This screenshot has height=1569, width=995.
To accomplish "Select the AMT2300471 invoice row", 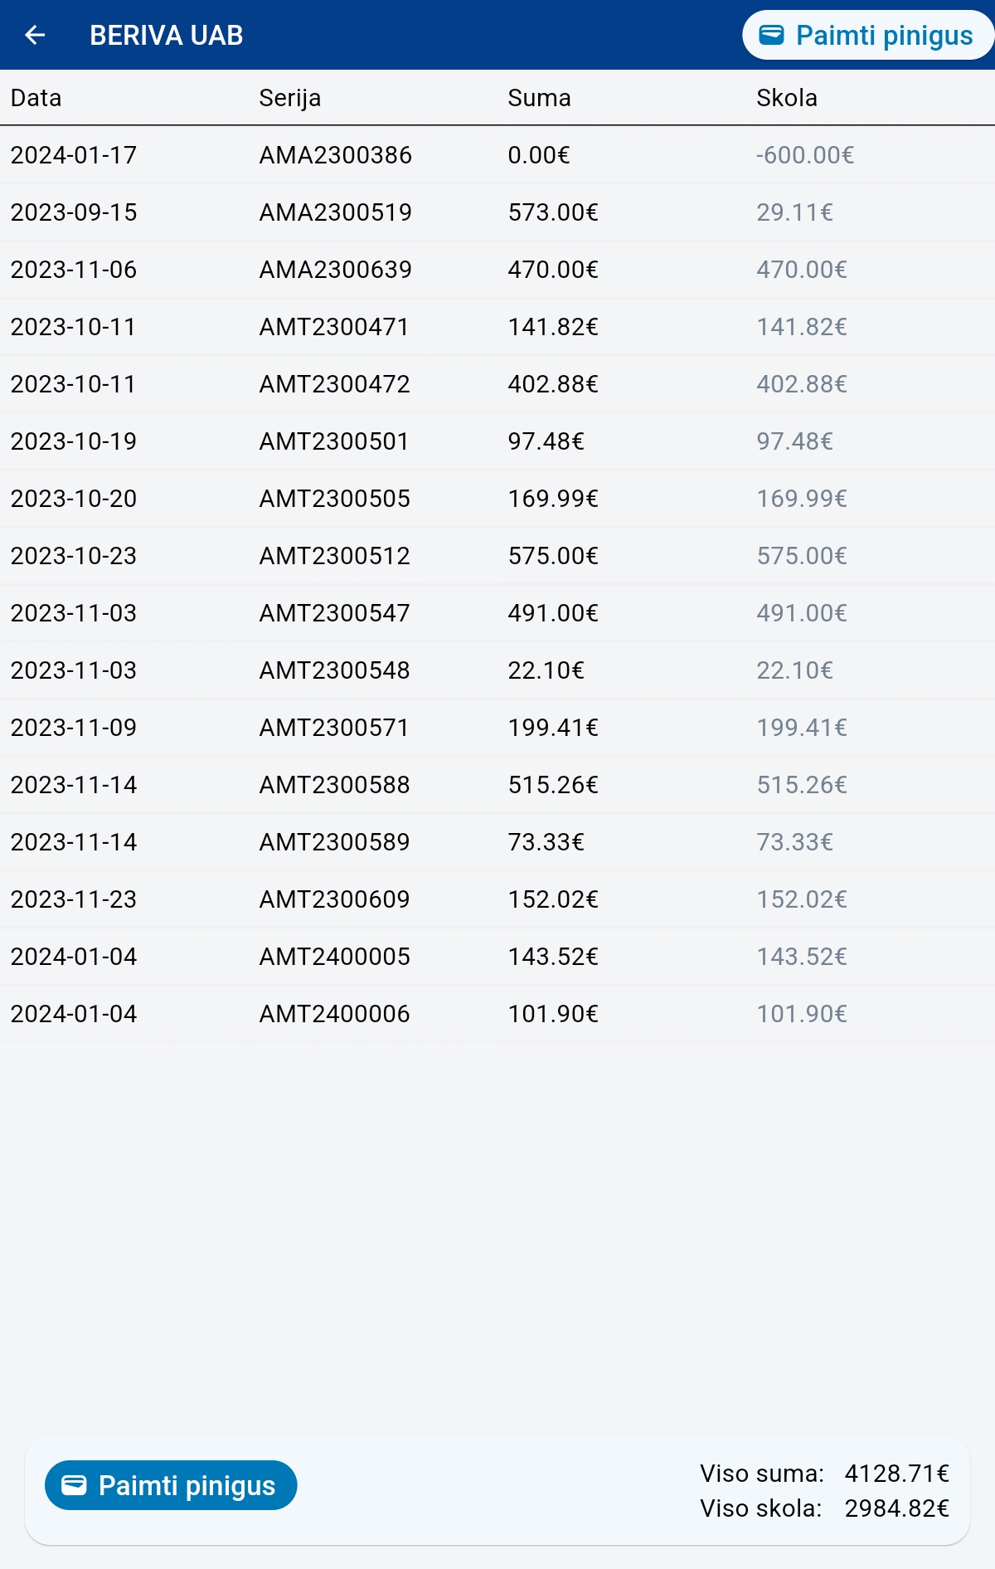I will click(498, 327).
